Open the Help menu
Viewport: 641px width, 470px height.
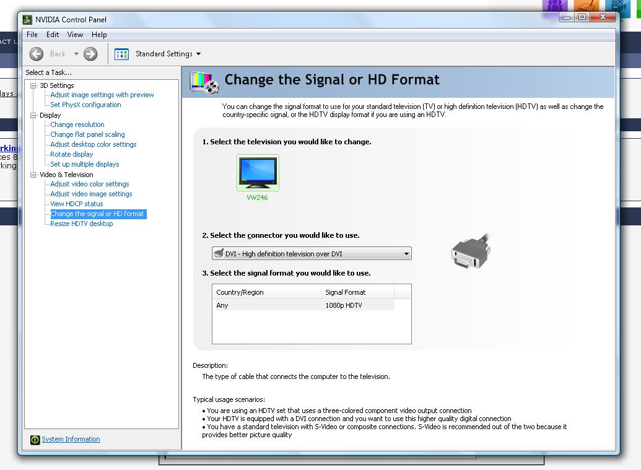point(99,35)
